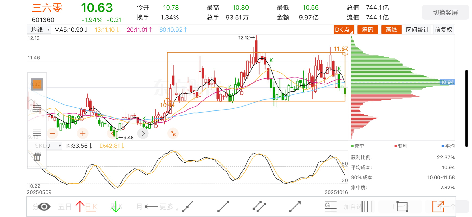
Task: Switch to the 五日 tab
Action: 65,207
